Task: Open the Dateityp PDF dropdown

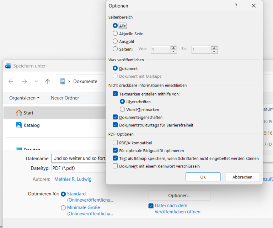Action: 78,168
